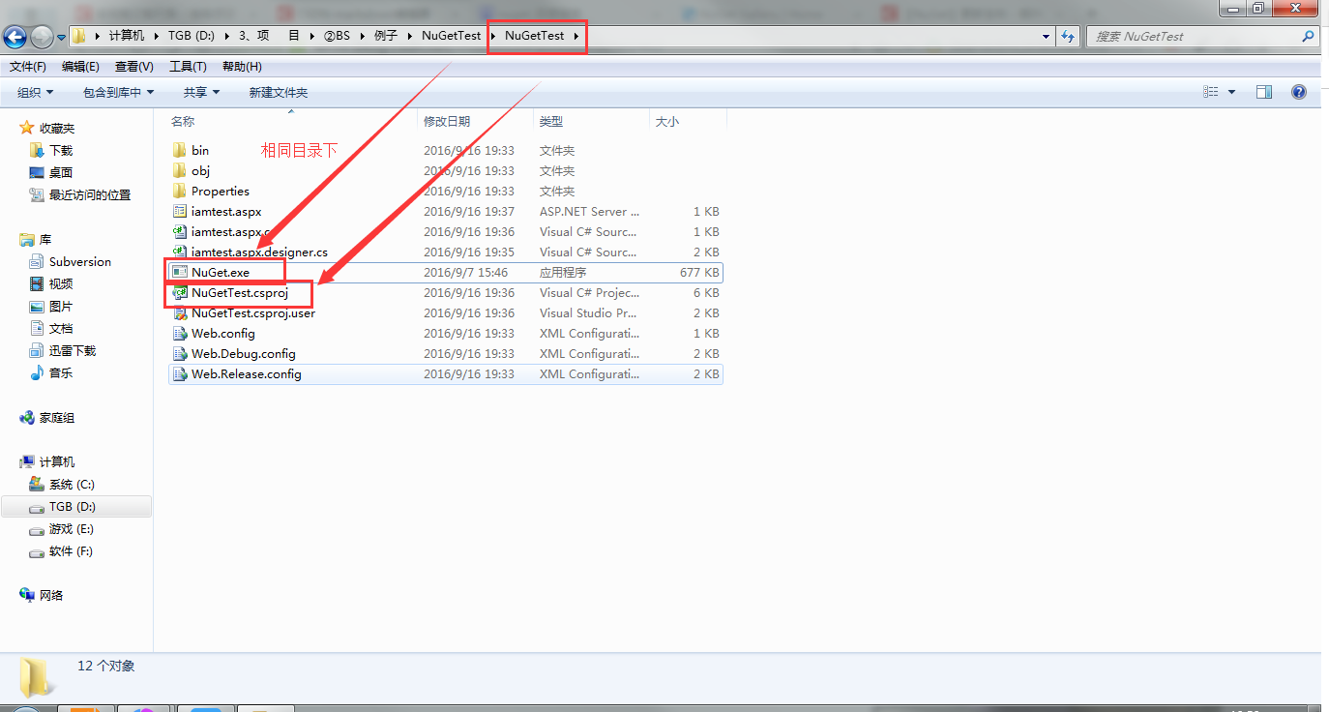Open the 组织 dropdown
The image size is (1329, 712).
(36, 92)
